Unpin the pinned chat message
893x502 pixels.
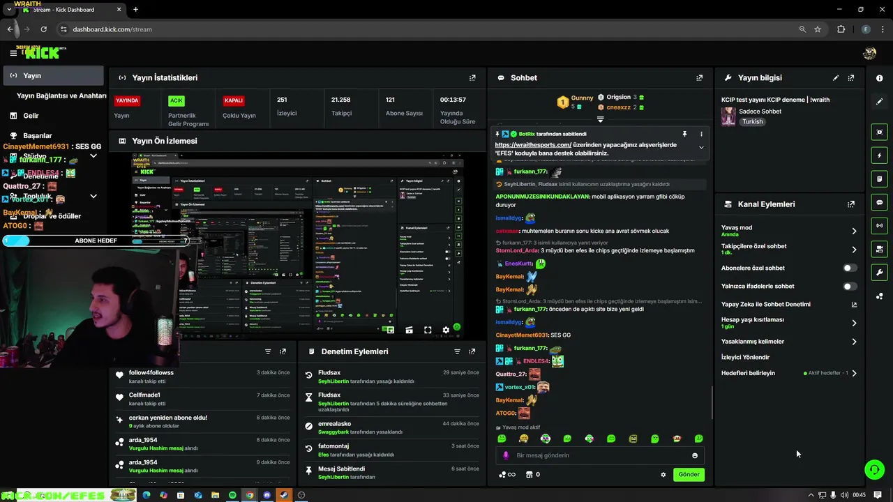(684, 134)
